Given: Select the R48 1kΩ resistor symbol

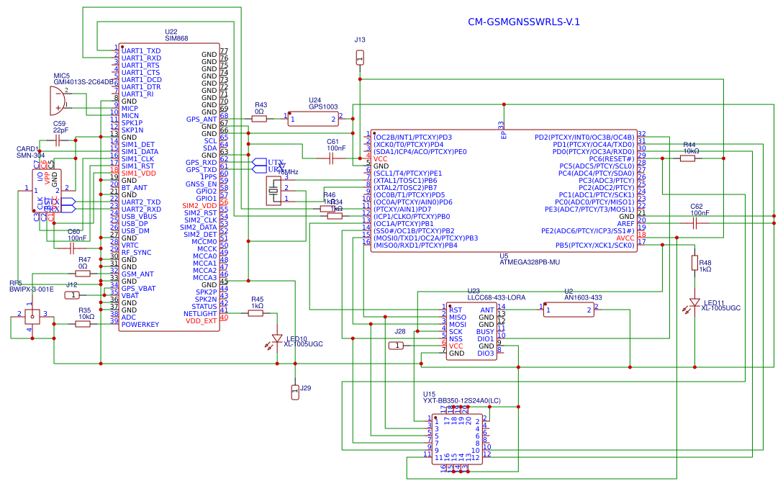Looking at the screenshot, I should tap(694, 263).
